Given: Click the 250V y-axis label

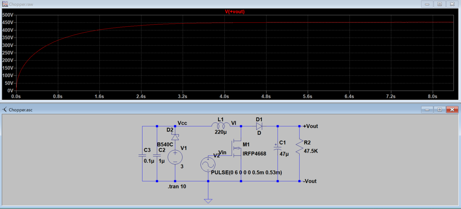Looking at the screenshot, I should 8,53.
